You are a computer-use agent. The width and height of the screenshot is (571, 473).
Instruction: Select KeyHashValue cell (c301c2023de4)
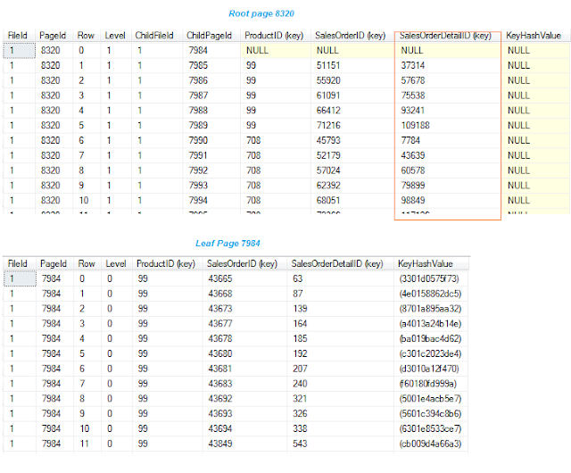[432, 353]
